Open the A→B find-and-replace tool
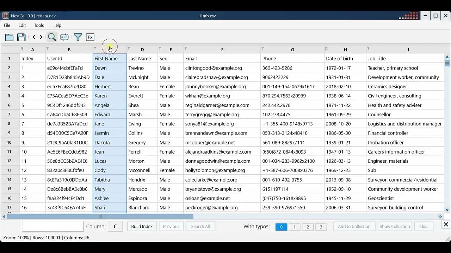Screen dimensions: 451x253 [x=64, y=37]
